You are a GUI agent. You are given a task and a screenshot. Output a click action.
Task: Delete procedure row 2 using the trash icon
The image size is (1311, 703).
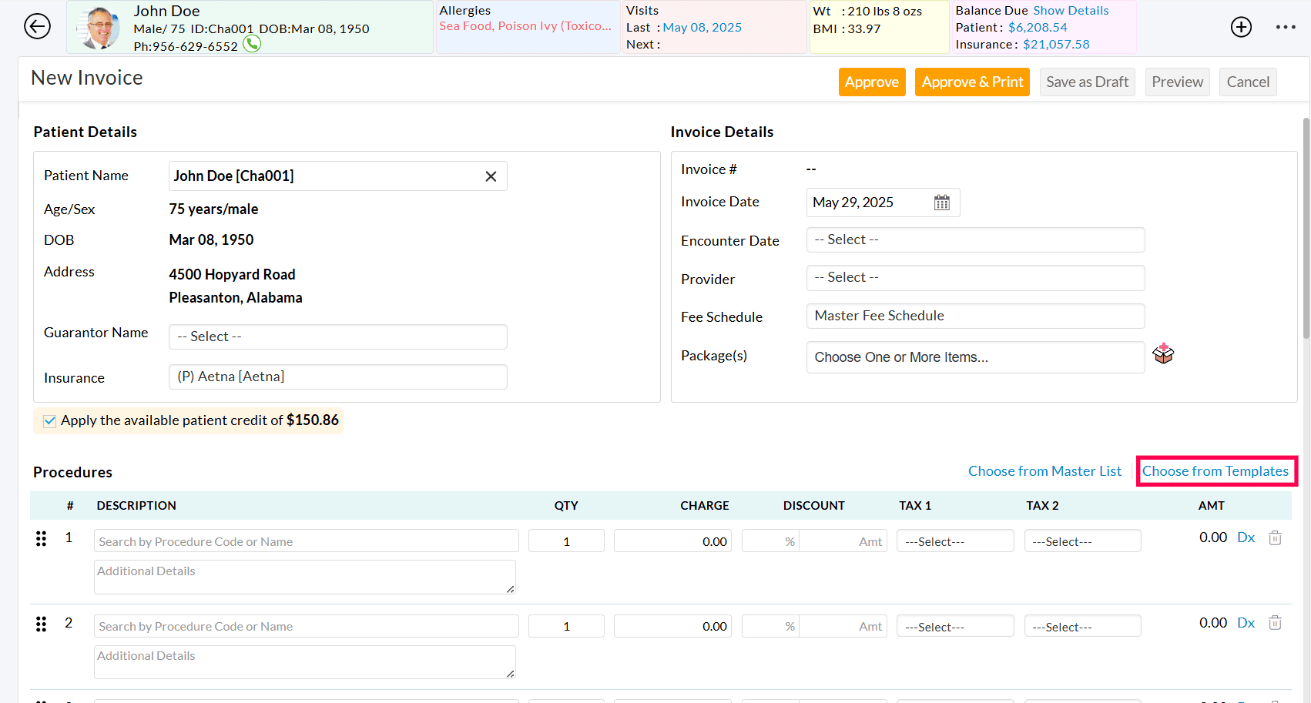1275,622
